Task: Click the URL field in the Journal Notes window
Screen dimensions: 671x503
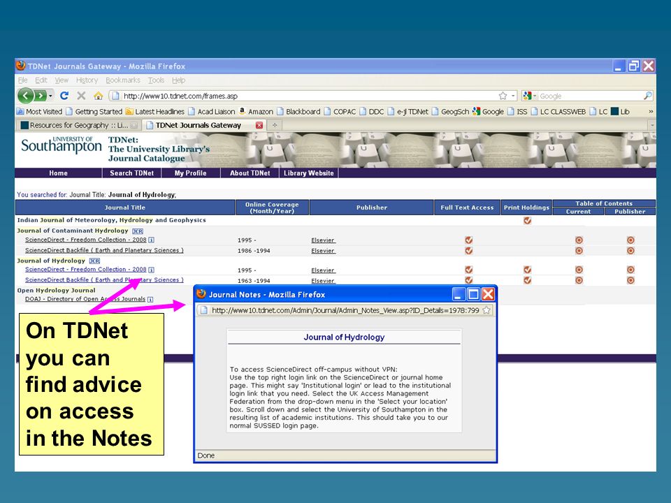Action: [x=345, y=310]
